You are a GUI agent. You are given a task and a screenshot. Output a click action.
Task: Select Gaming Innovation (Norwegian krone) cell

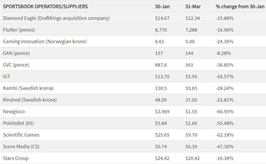point(45,41)
